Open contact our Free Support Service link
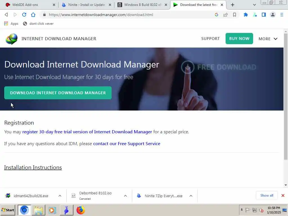 point(127,144)
